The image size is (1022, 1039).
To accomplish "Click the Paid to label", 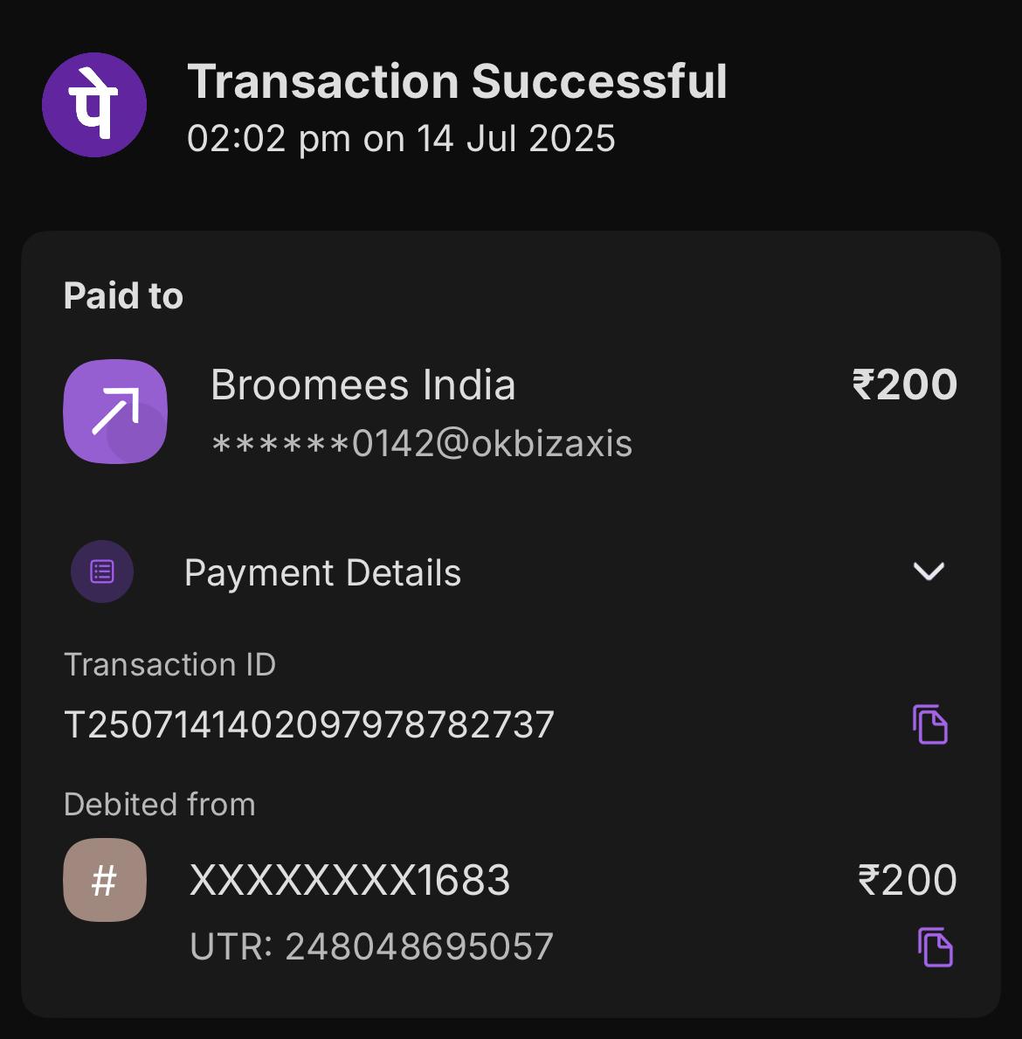I will click(123, 295).
